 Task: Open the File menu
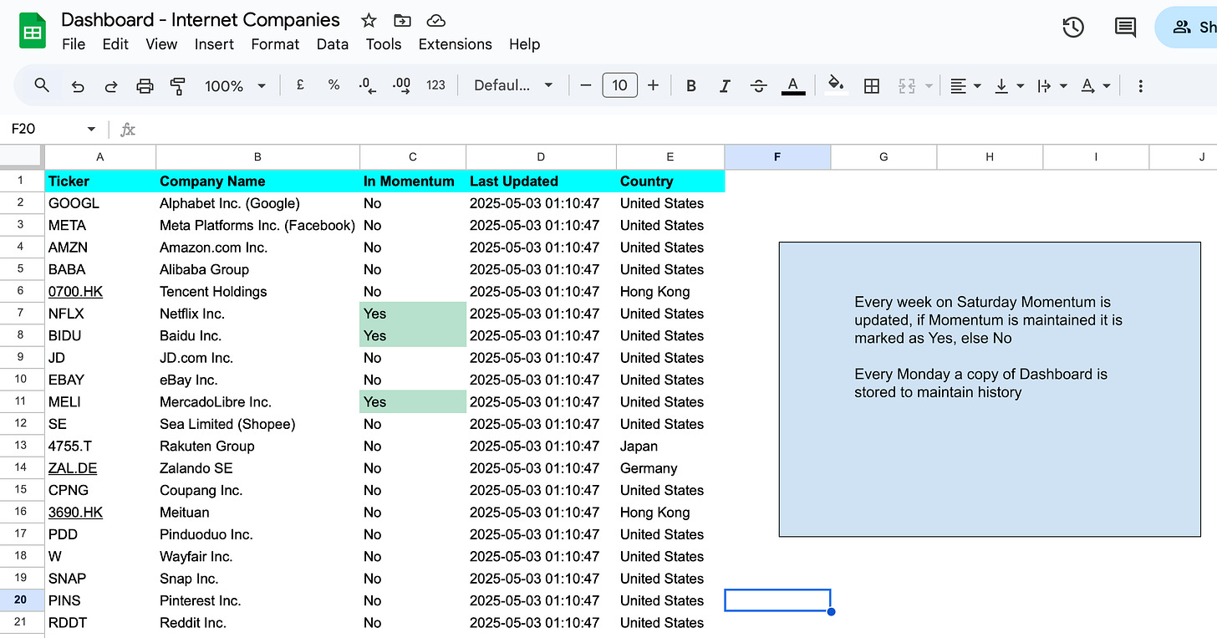74,44
